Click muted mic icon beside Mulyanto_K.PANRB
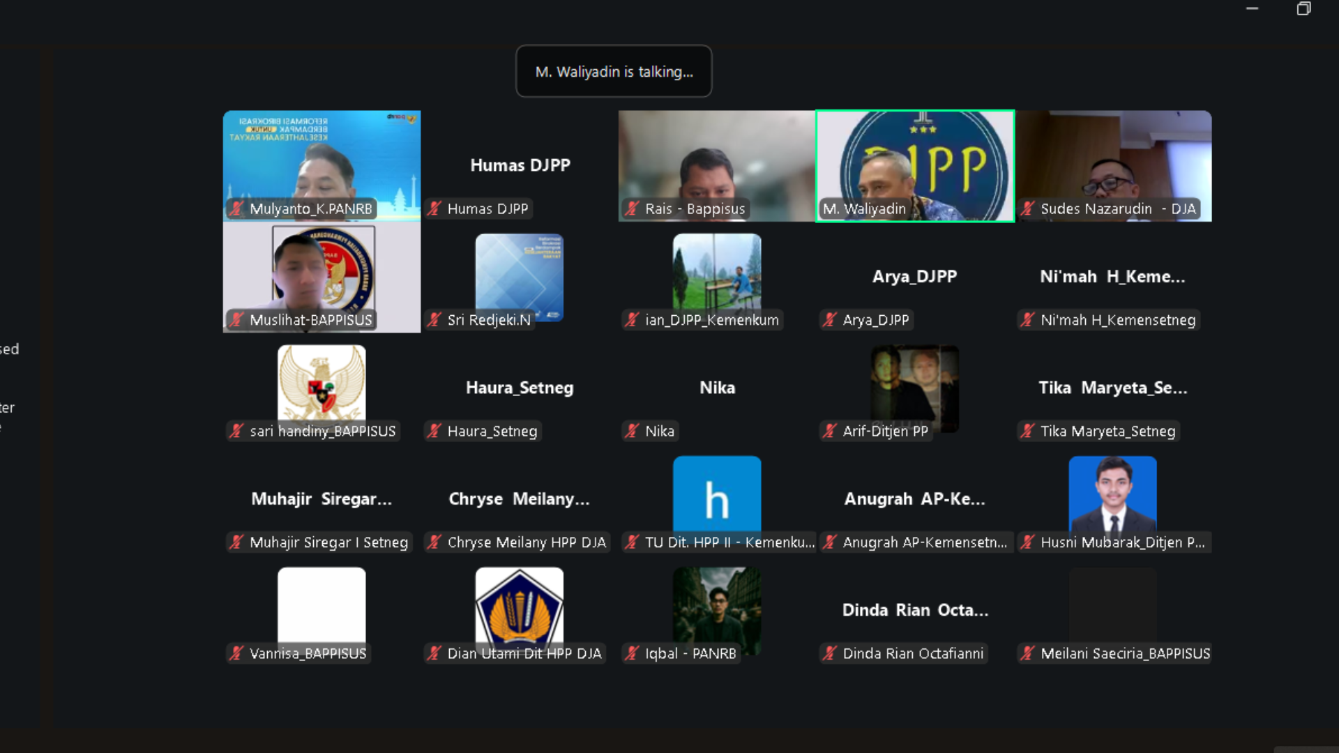This screenshot has width=1339, height=753. coord(236,208)
